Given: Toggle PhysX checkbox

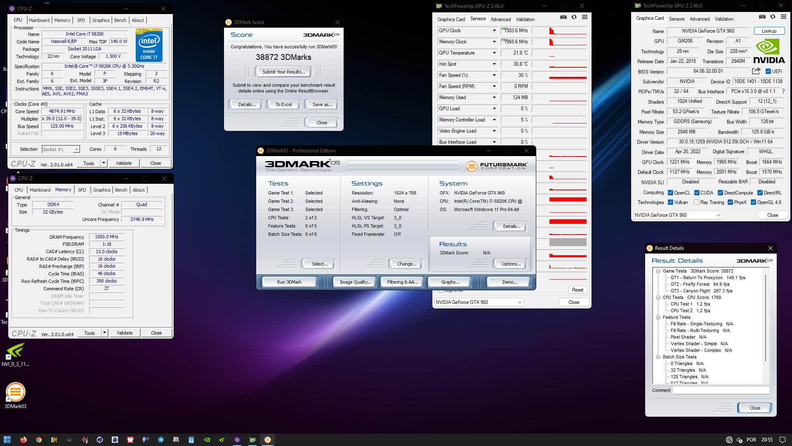Looking at the screenshot, I should pos(730,202).
